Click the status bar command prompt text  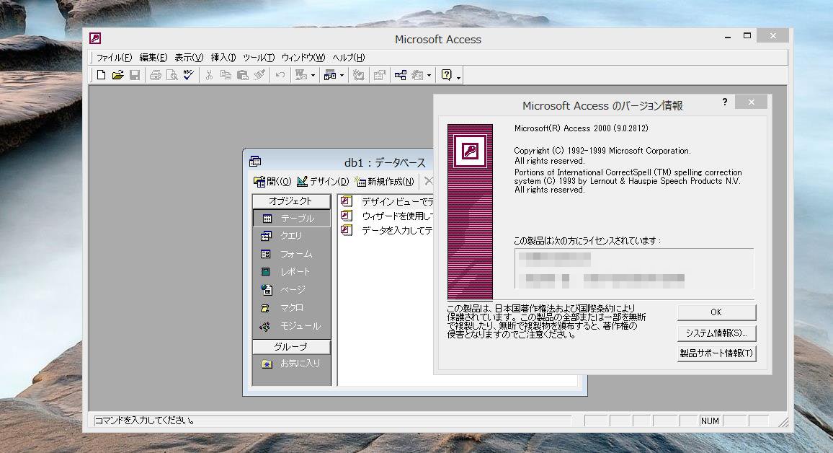[145, 421]
